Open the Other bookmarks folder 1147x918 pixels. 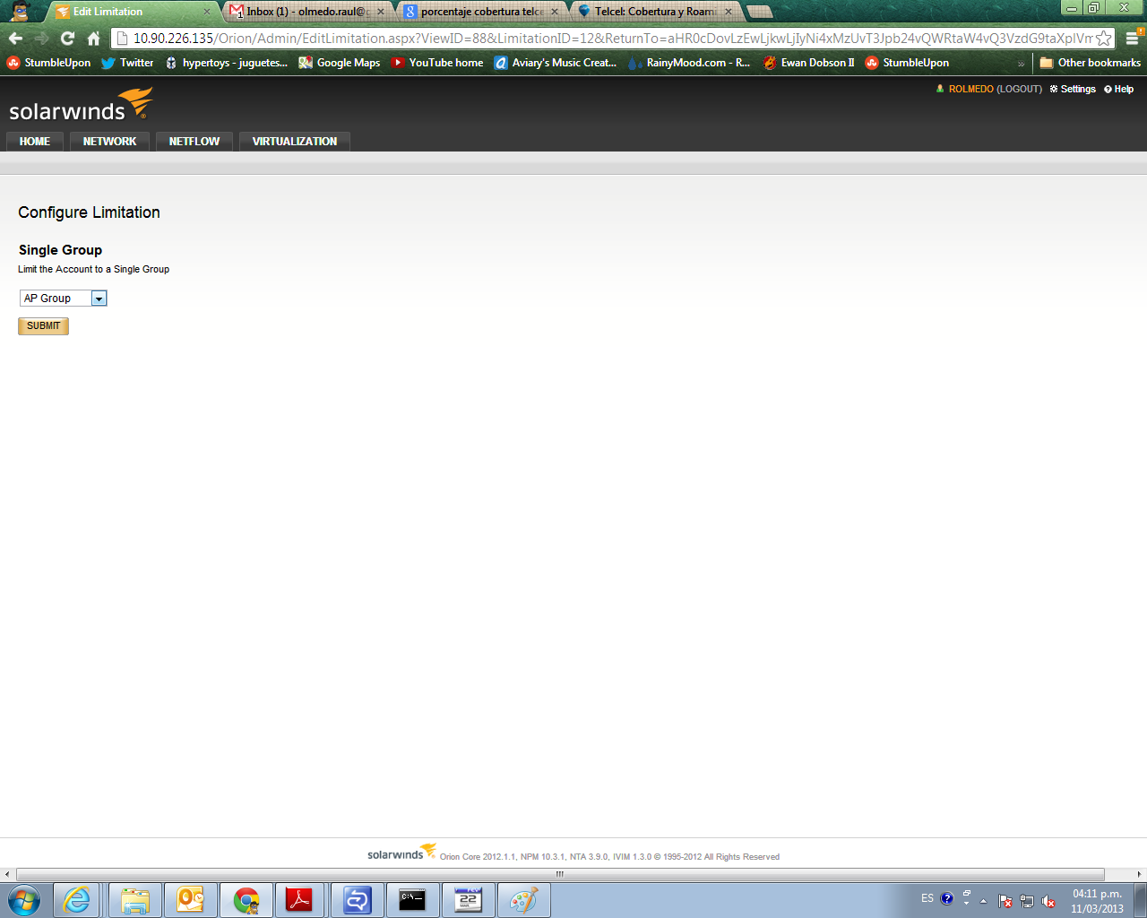click(1090, 63)
